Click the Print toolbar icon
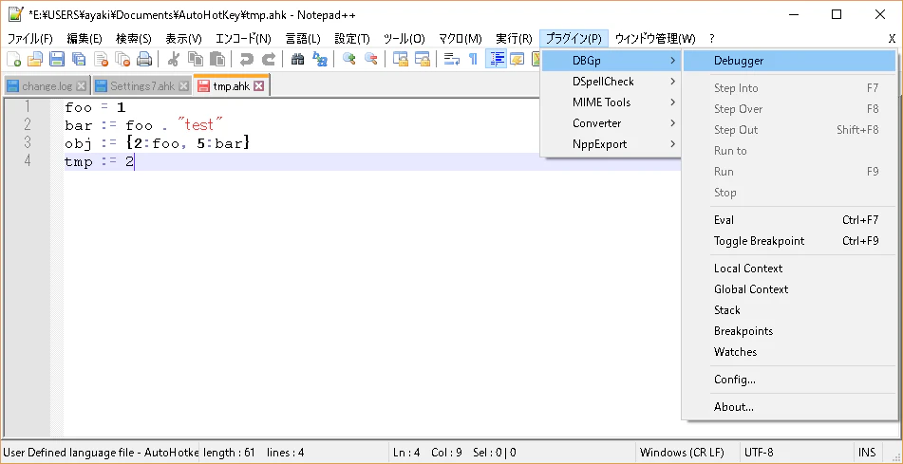The width and height of the screenshot is (903, 464). coord(144,59)
